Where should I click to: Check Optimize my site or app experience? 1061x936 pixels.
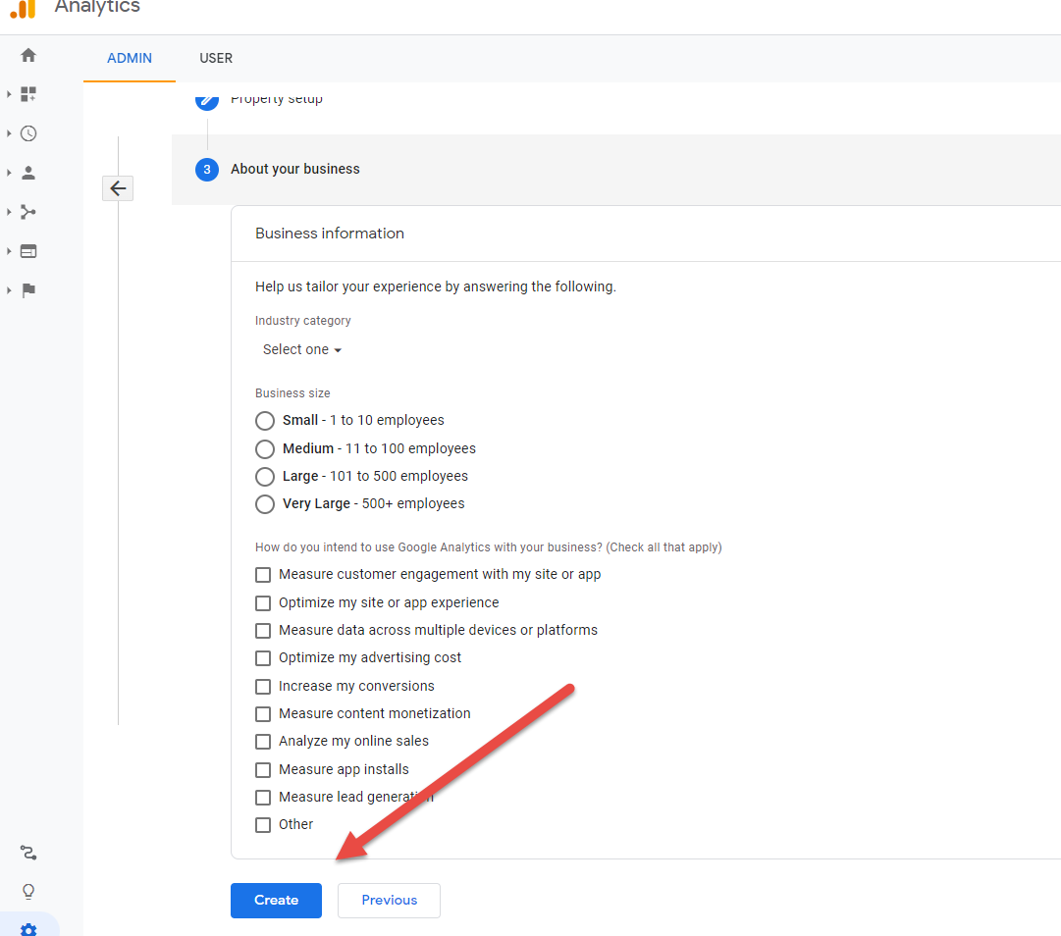coord(263,603)
